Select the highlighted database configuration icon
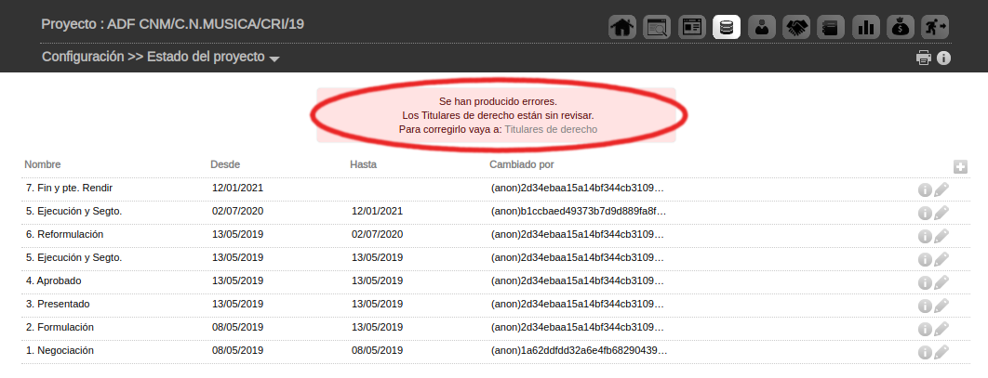Image resolution: width=988 pixels, height=378 pixels. (727, 27)
